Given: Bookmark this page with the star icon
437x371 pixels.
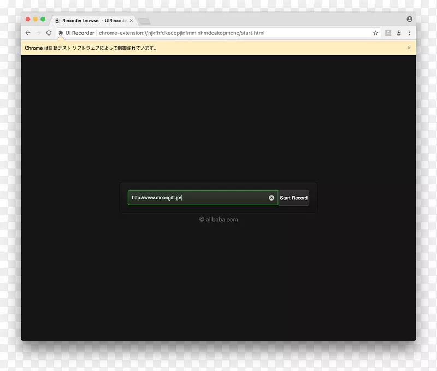Looking at the screenshot, I should coord(376,33).
